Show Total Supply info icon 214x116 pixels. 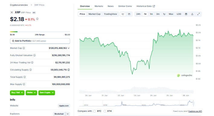[24, 77]
